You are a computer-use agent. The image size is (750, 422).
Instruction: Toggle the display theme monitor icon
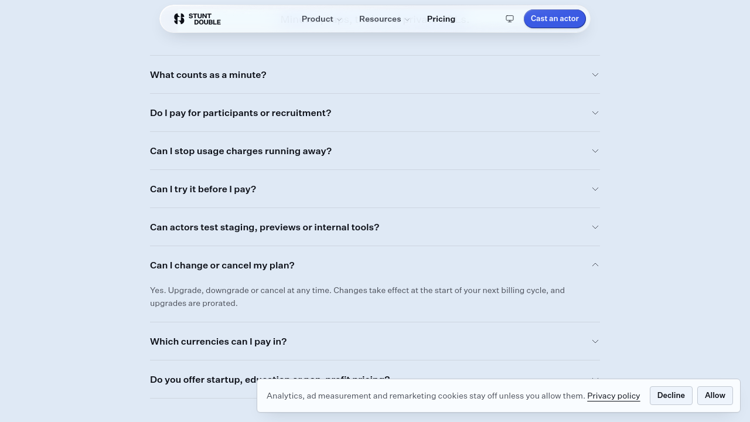510,19
